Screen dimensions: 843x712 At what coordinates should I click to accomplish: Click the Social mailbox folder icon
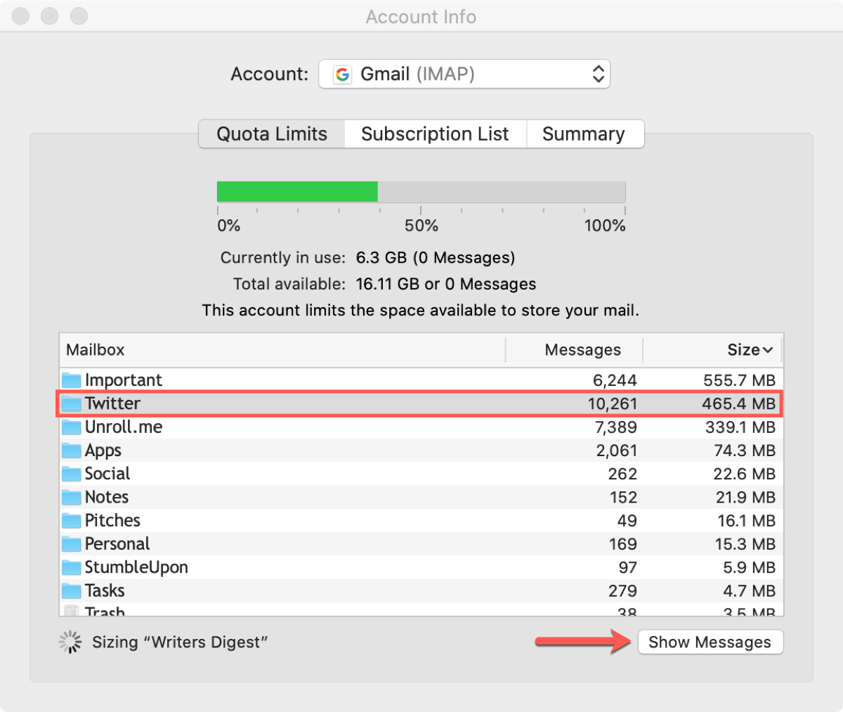(71, 474)
